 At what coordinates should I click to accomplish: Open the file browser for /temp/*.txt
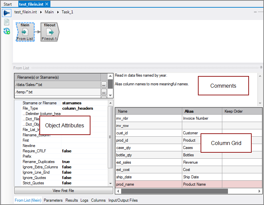pos(104,92)
